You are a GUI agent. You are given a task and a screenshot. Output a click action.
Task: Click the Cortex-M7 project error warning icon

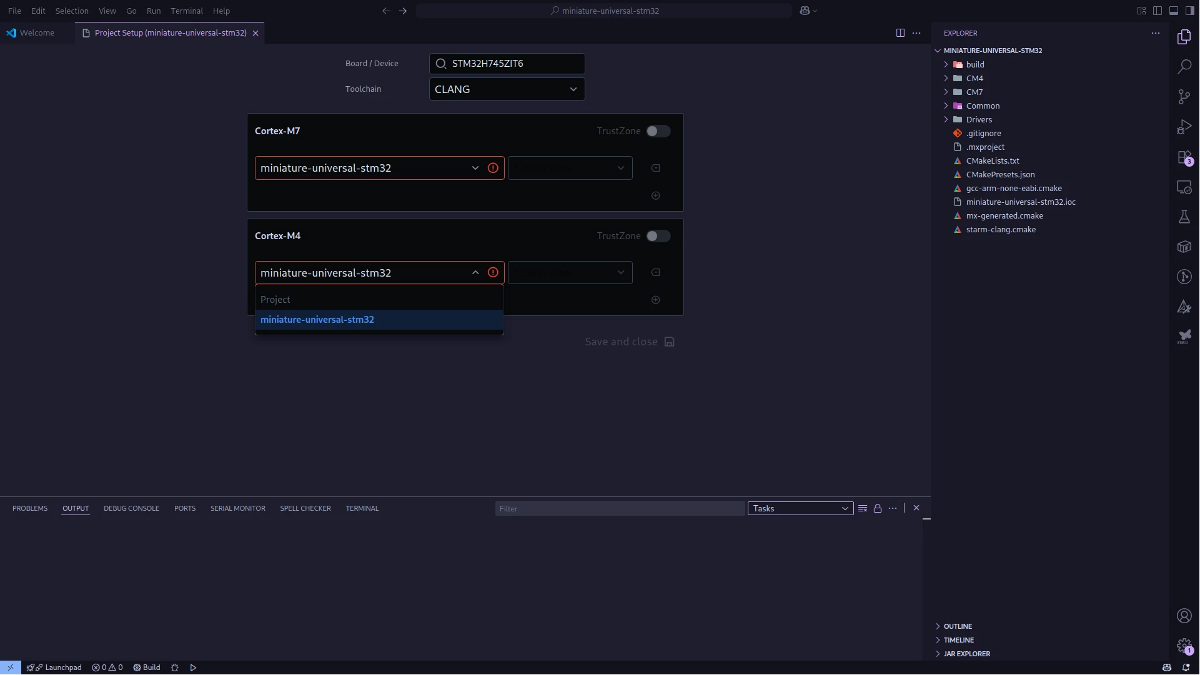pyautogui.click(x=493, y=168)
